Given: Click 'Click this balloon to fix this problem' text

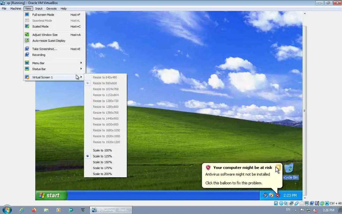Looking at the screenshot, I should click(234, 183).
